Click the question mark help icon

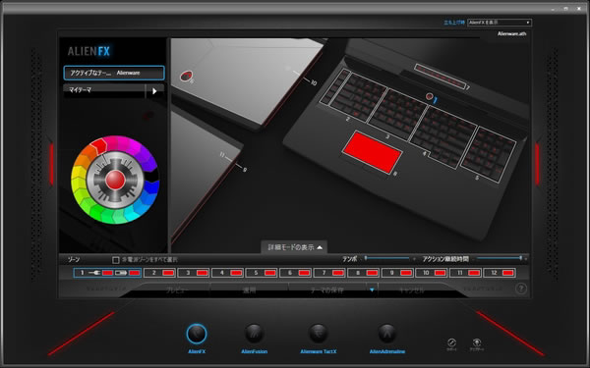pyautogui.click(x=521, y=289)
